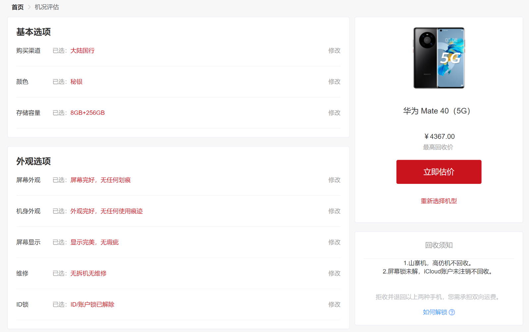
Task: Click the 存储容量 row label
Action: 28,113
